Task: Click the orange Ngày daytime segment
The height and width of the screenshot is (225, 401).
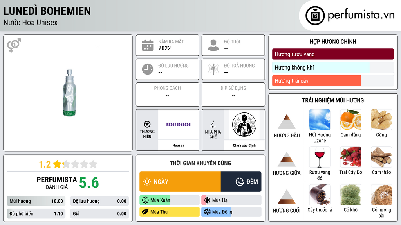Action: pyautogui.click(x=180, y=182)
